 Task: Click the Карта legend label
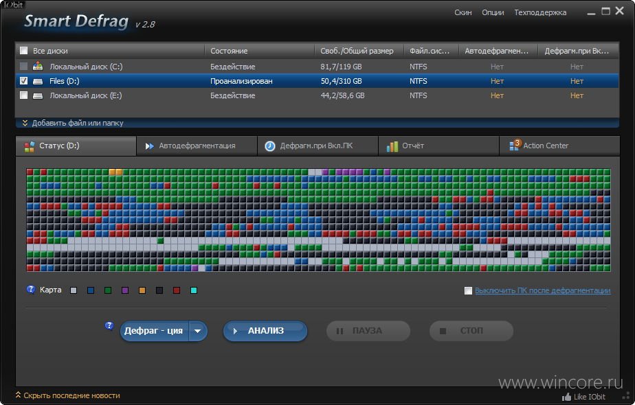[x=51, y=290]
